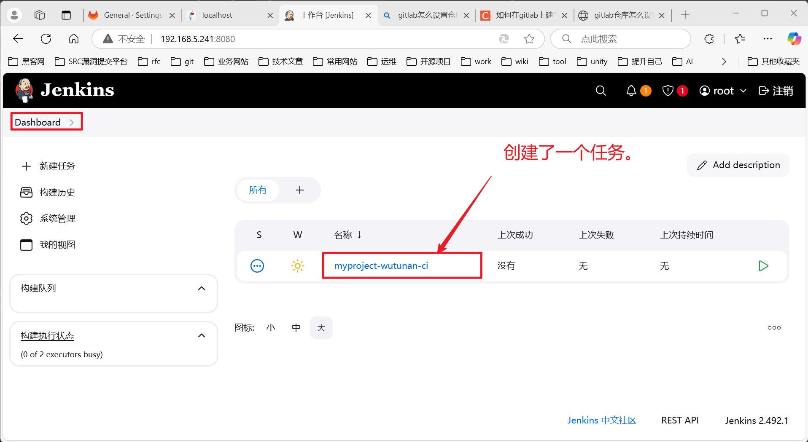
Task: Open 我的视图 My Views
Action: [x=48, y=245]
